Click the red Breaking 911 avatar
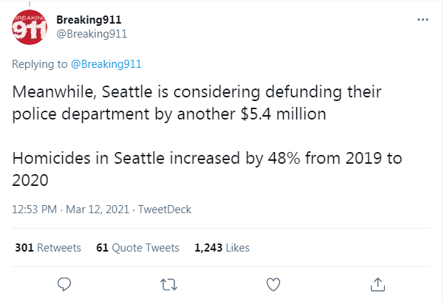This screenshot has height=301, width=444. pyautogui.click(x=30, y=27)
